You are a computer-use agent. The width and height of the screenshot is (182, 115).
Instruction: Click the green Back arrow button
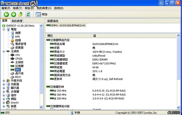pyautogui.click(x=6, y=14)
